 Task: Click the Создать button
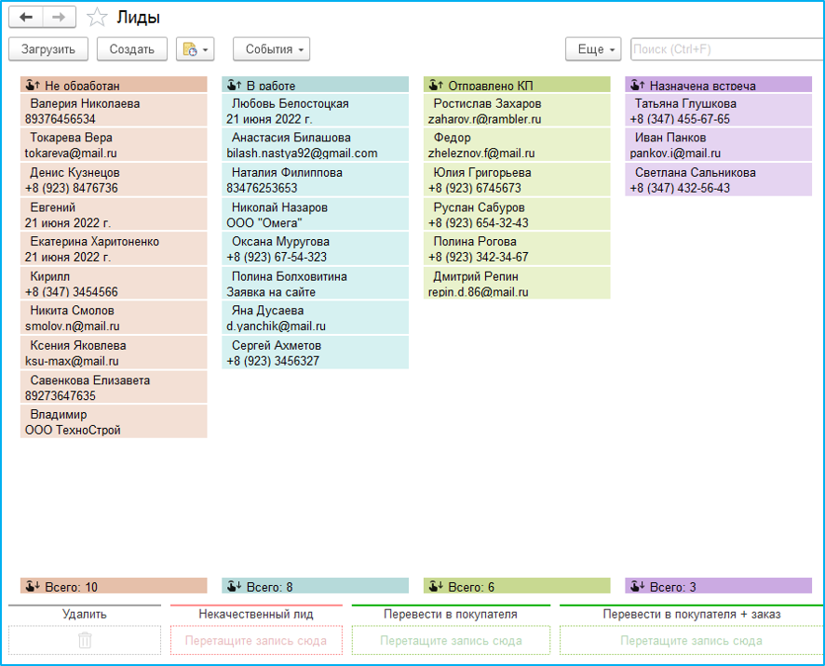point(132,49)
